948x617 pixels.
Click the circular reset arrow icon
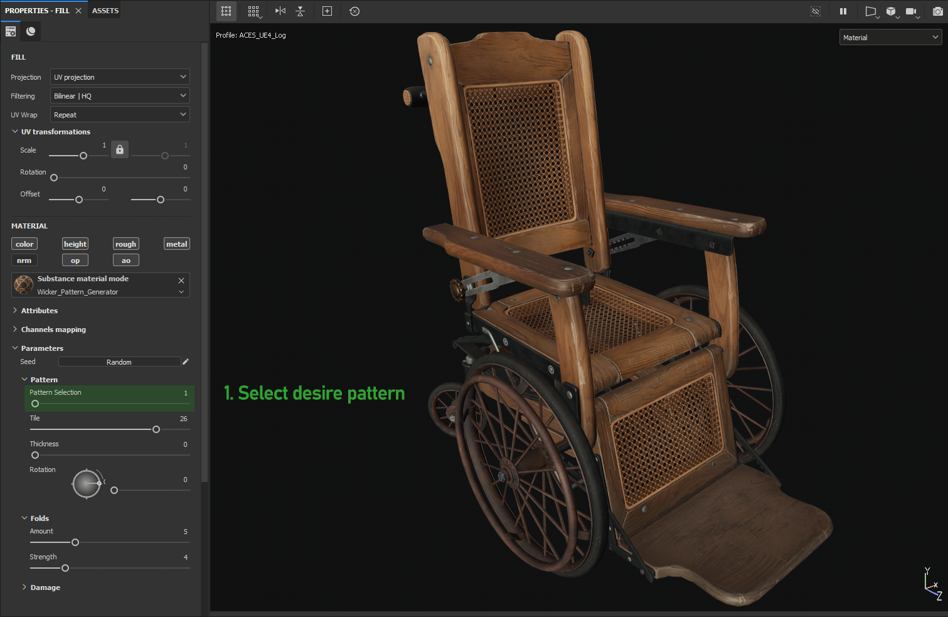tap(354, 11)
